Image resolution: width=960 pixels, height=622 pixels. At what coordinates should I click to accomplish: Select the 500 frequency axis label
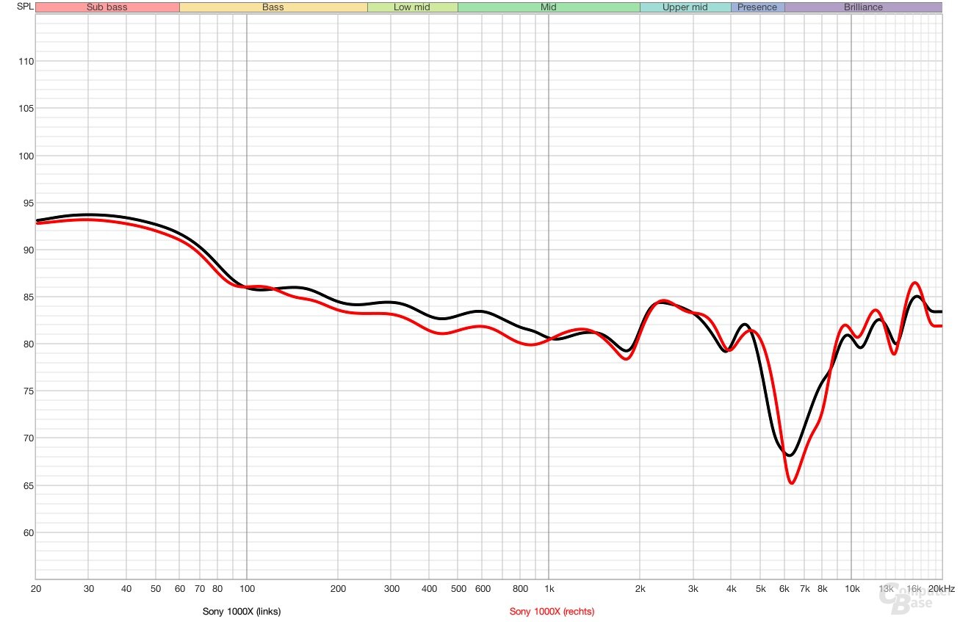(458, 589)
